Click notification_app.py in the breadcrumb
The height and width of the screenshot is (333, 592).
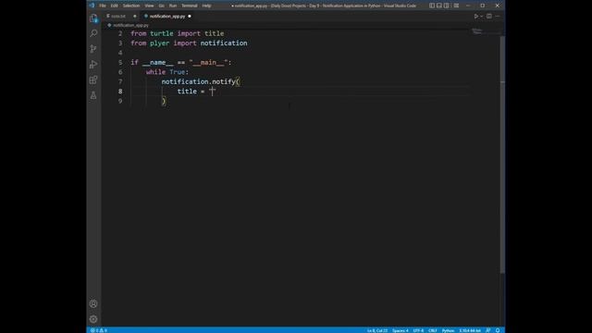[x=130, y=25]
